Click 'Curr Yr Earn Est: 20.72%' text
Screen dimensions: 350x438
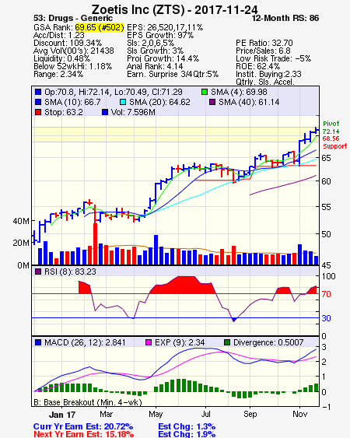coord(83,426)
